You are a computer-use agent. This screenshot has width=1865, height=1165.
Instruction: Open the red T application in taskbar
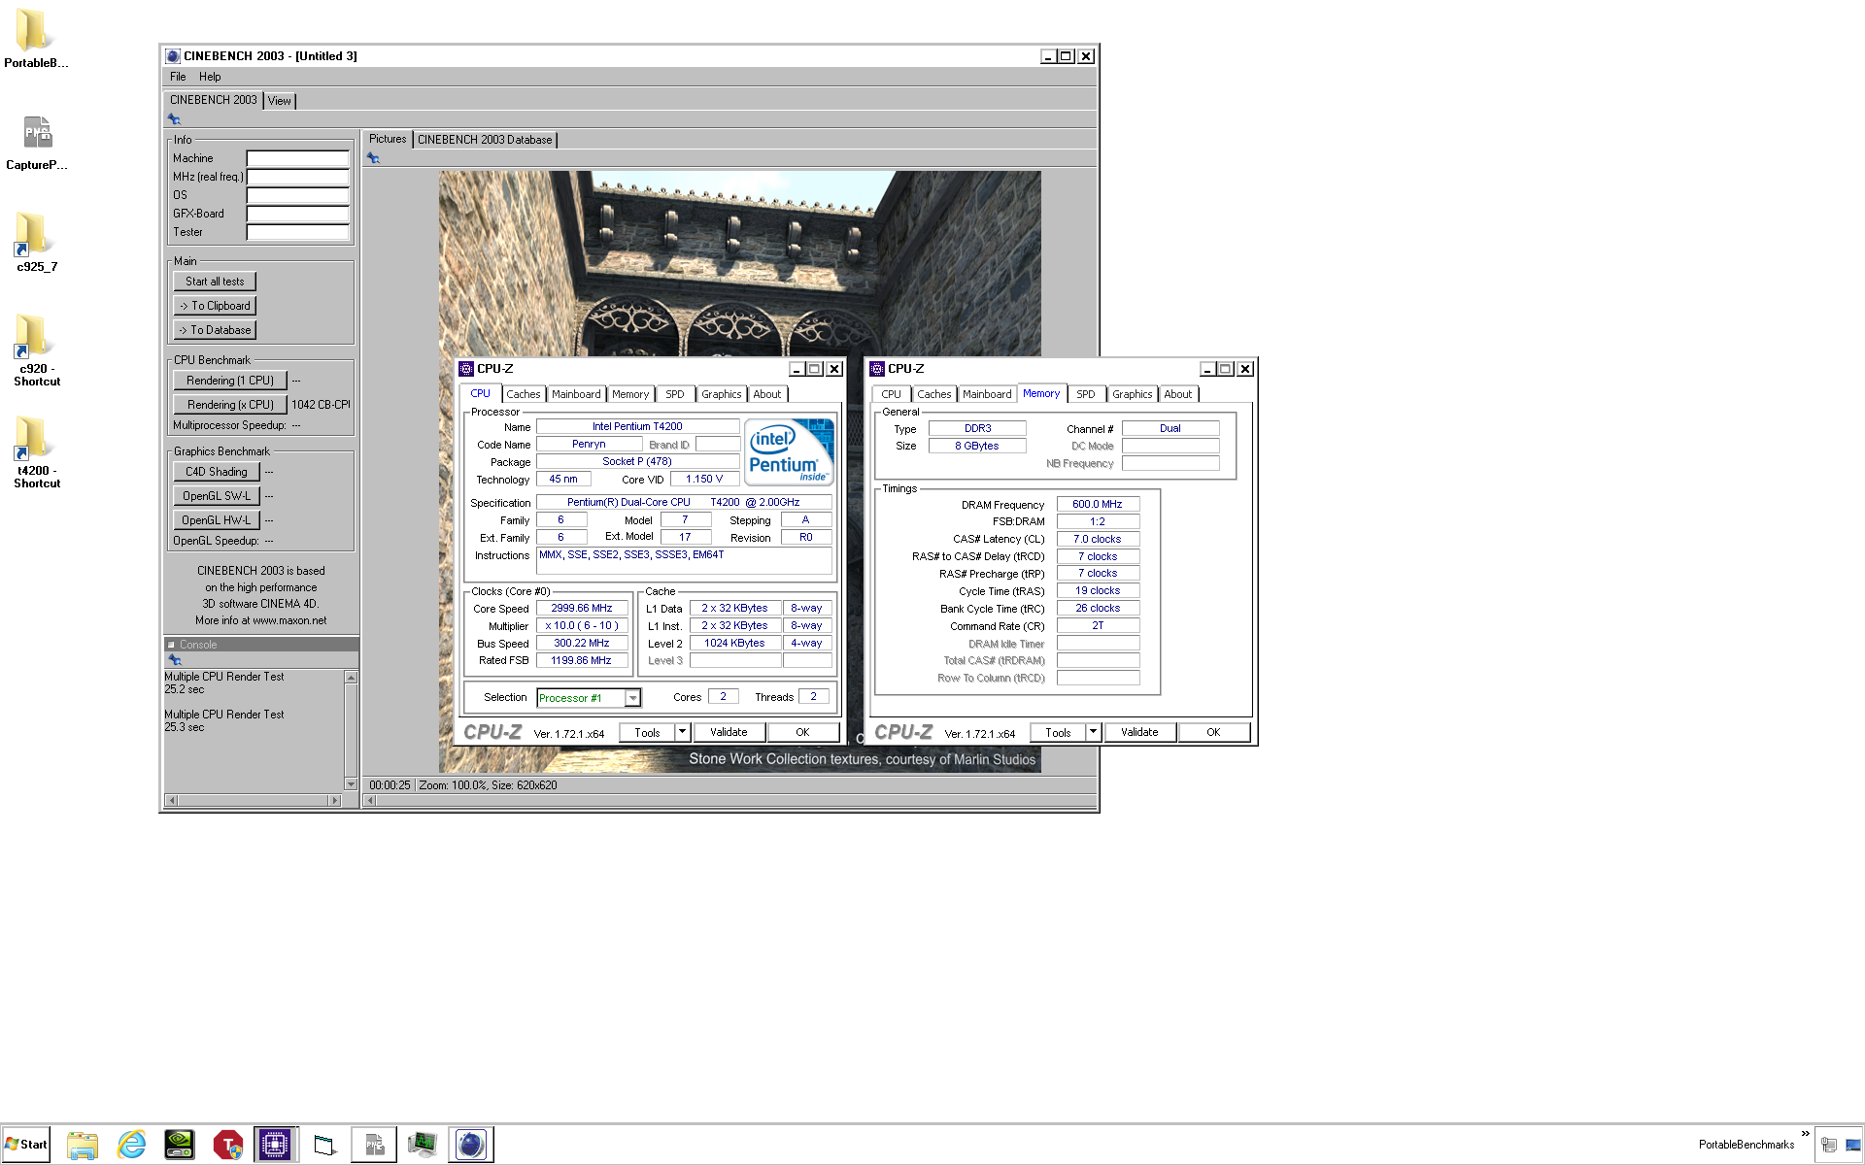click(x=228, y=1145)
